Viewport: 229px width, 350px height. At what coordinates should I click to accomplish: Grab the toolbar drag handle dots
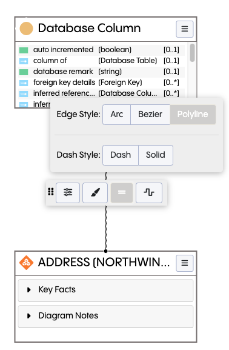click(x=51, y=192)
